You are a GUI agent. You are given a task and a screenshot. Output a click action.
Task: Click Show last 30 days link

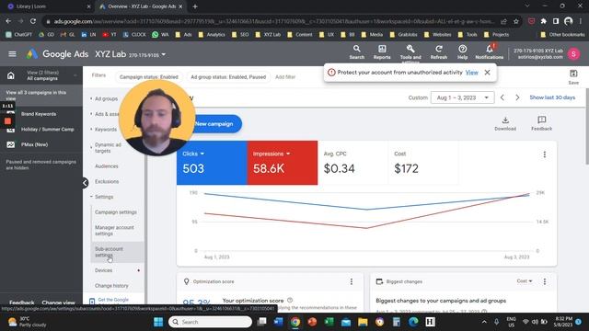(552, 97)
